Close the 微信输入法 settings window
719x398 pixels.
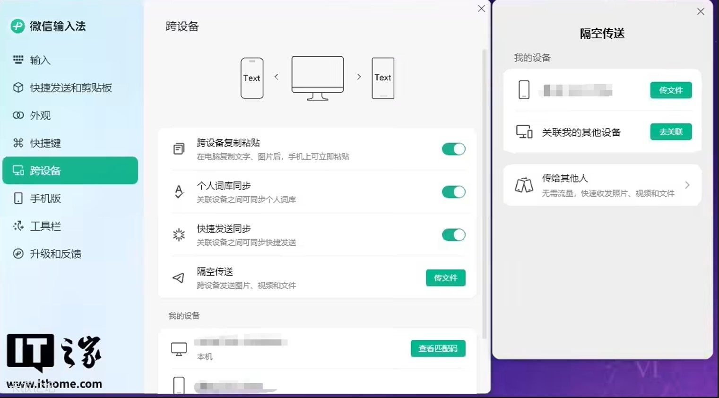click(481, 9)
